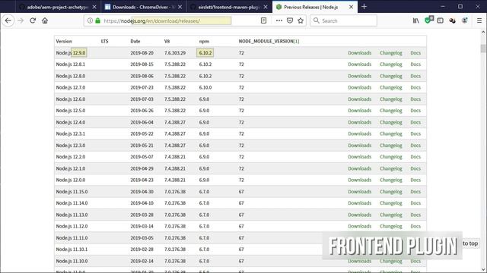Viewport: 487px width, 273px height.
Task: Open the browser home page
Action: 45,20
